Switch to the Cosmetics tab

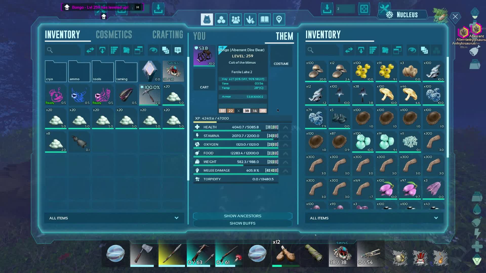pos(114,35)
